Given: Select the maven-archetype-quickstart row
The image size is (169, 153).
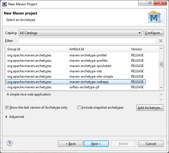Looking at the screenshot, I should click(76, 66).
